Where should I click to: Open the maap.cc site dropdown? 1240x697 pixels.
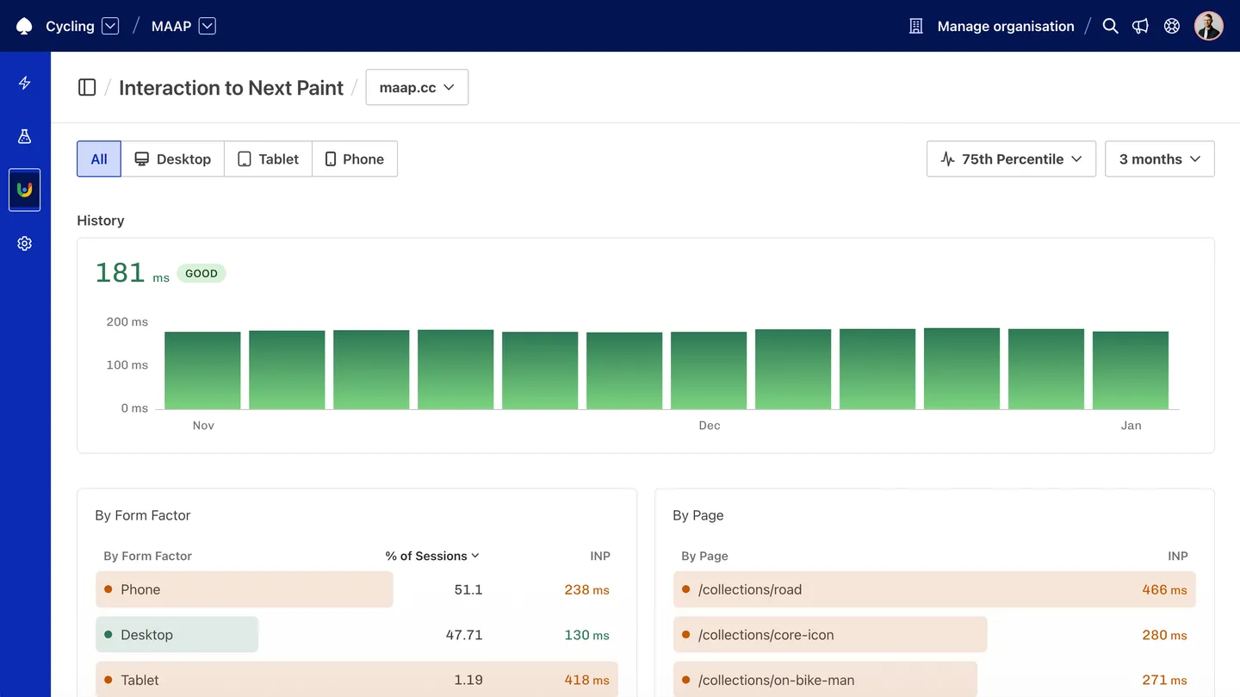click(417, 87)
